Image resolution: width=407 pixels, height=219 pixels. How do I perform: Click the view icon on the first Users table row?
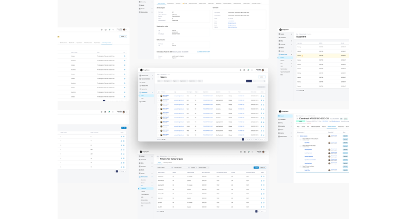261,96
